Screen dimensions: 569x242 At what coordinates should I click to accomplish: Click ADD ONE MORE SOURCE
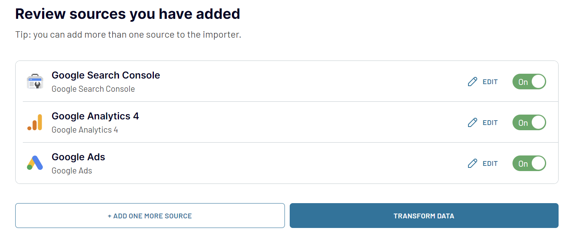[x=150, y=216]
